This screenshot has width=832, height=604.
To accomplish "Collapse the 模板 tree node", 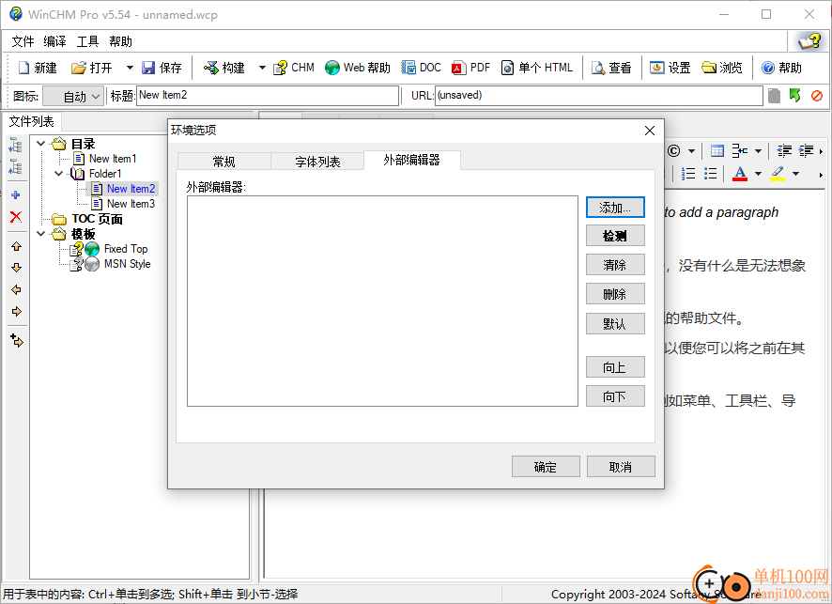I will click(x=41, y=234).
